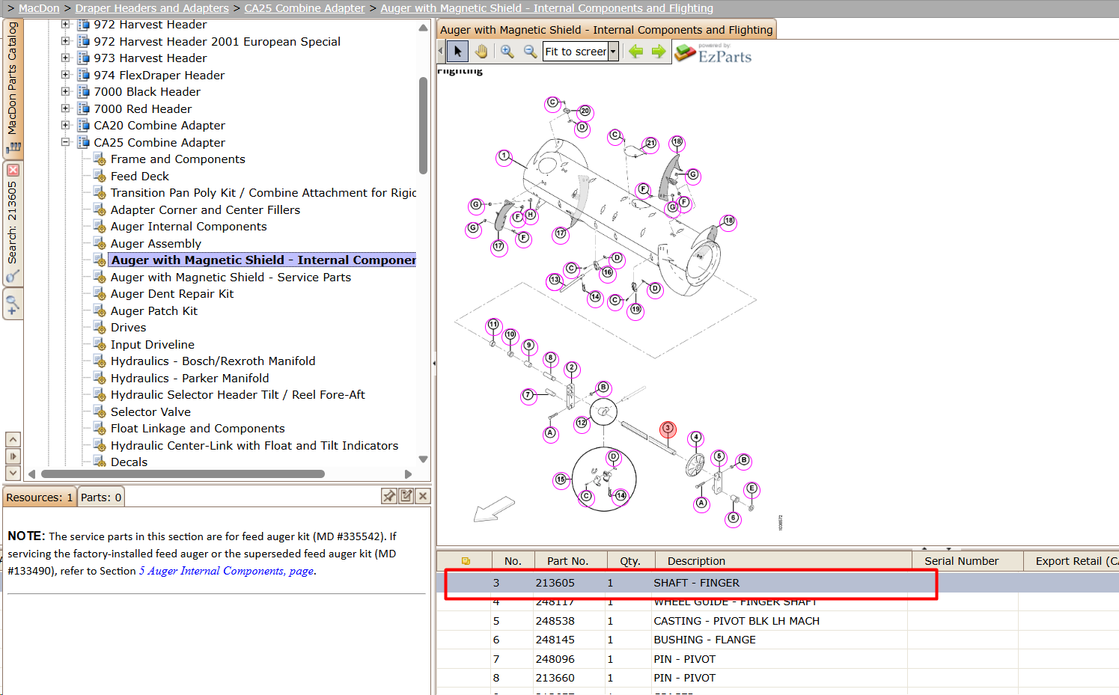Switch to the Parts: 0 tab
The width and height of the screenshot is (1119, 695).
pyautogui.click(x=101, y=497)
